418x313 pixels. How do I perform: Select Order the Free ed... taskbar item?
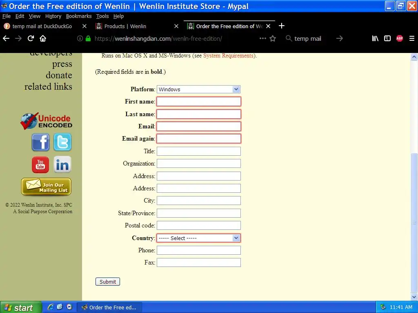click(x=109, y=307)
